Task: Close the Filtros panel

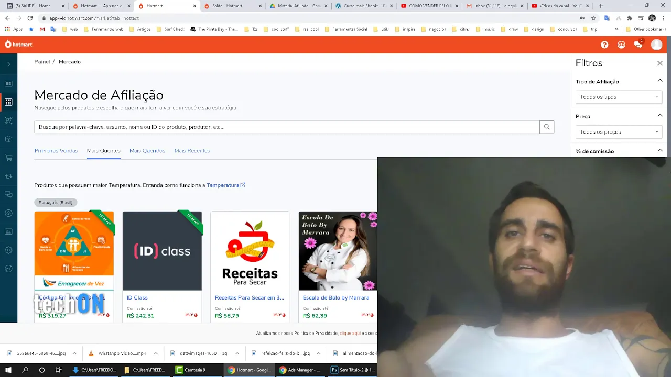Action: pyautogui.click(x=660, y=63)
